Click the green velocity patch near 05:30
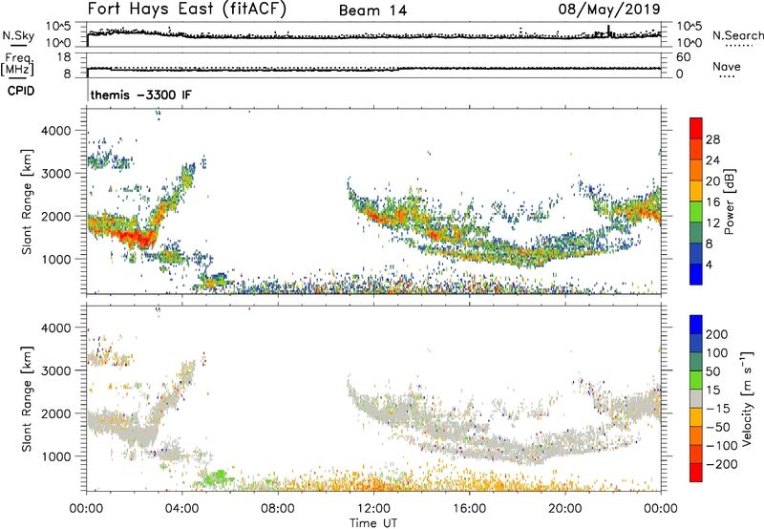The image size is (764, 529). (x=216, y=476)
